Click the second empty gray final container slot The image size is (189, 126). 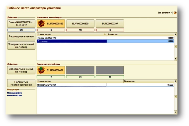coord(110,70)
